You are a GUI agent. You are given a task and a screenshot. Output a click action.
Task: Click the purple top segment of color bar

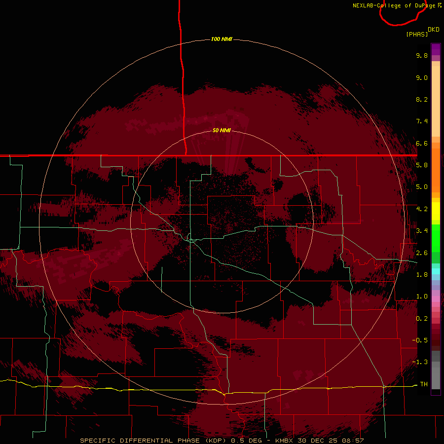[x=436, y=49]
